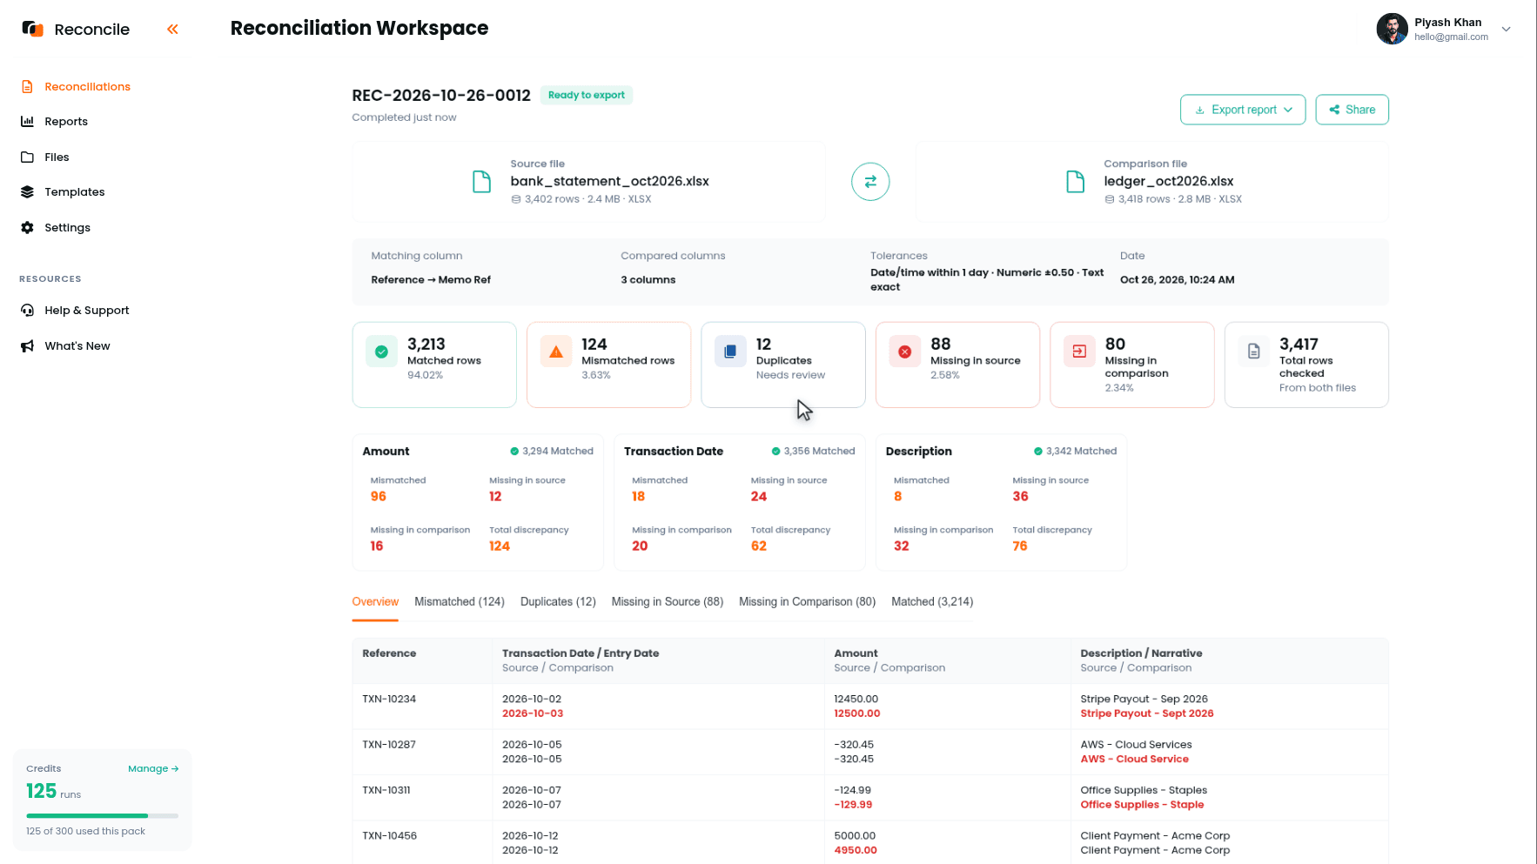The width and height of the screenshot is (1537, 864).
Task: Click mismatched amount 12500.00
Action: 856,713
